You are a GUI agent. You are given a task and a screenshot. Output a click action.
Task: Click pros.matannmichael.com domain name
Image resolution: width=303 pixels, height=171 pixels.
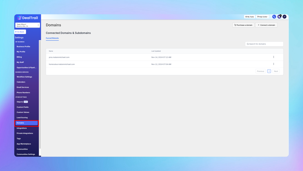(x=59, y=57)
